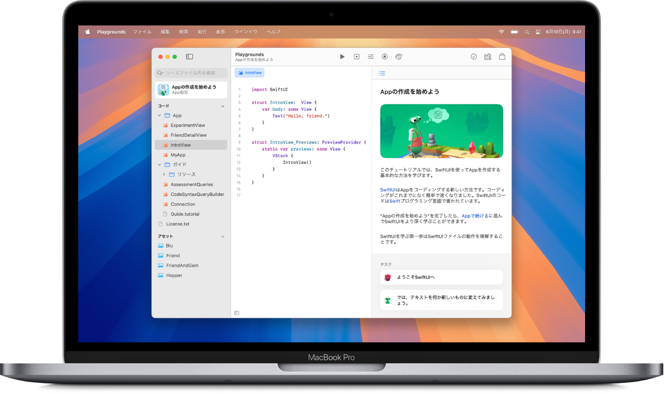Click the License.txt file name
This screenshot has height=394, width=666.
coord(178,224)
